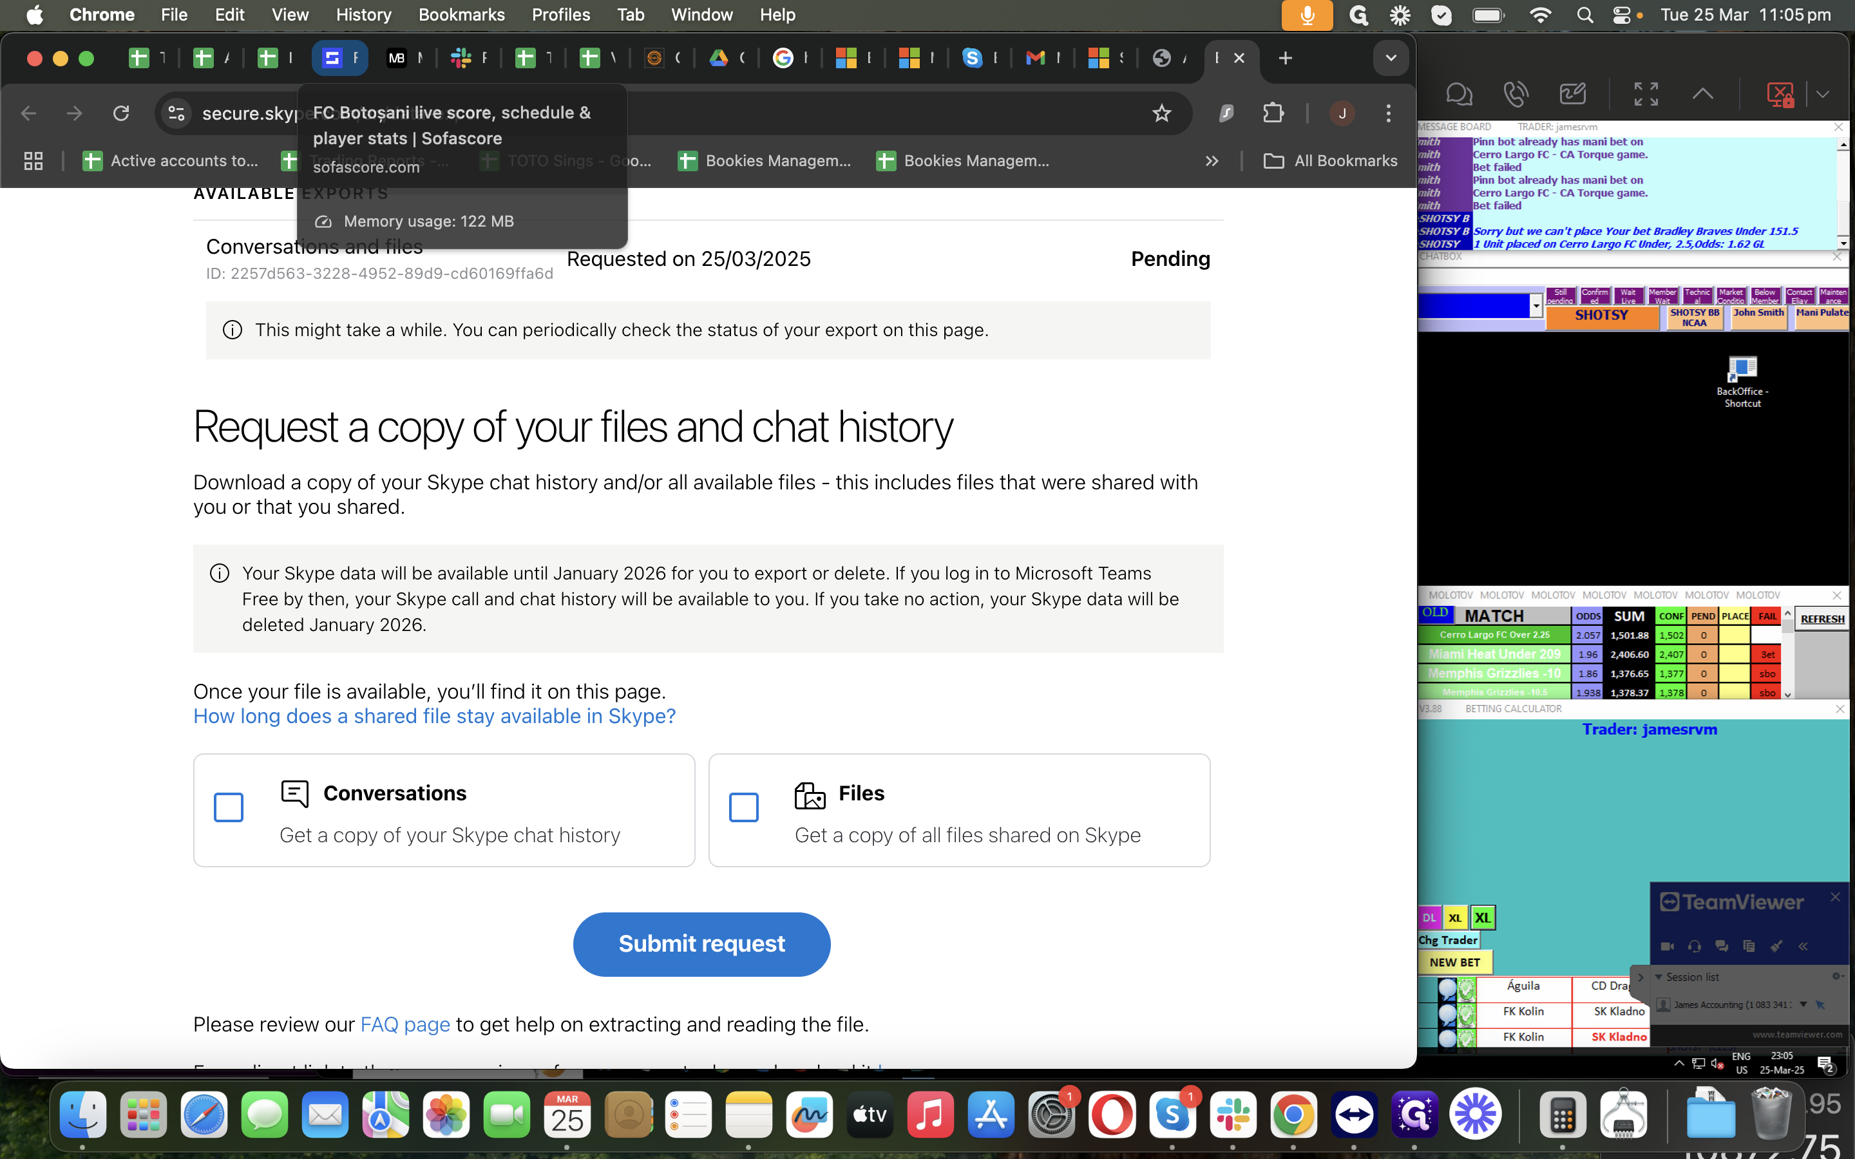The width and height of the screenshot is (1855, 1159).
Task: Open TeamViewer toolbar chat bubbles icon
Action: tap(1459, 94)
